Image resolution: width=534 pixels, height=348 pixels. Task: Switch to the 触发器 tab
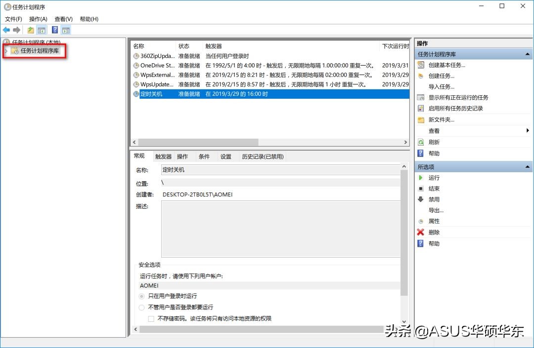164,156
